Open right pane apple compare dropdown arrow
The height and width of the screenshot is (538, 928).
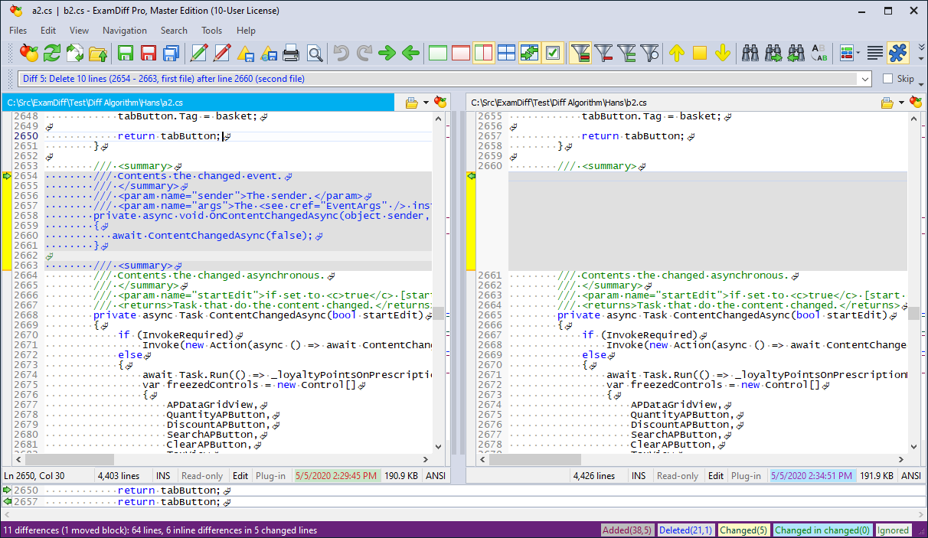[900, 102]
